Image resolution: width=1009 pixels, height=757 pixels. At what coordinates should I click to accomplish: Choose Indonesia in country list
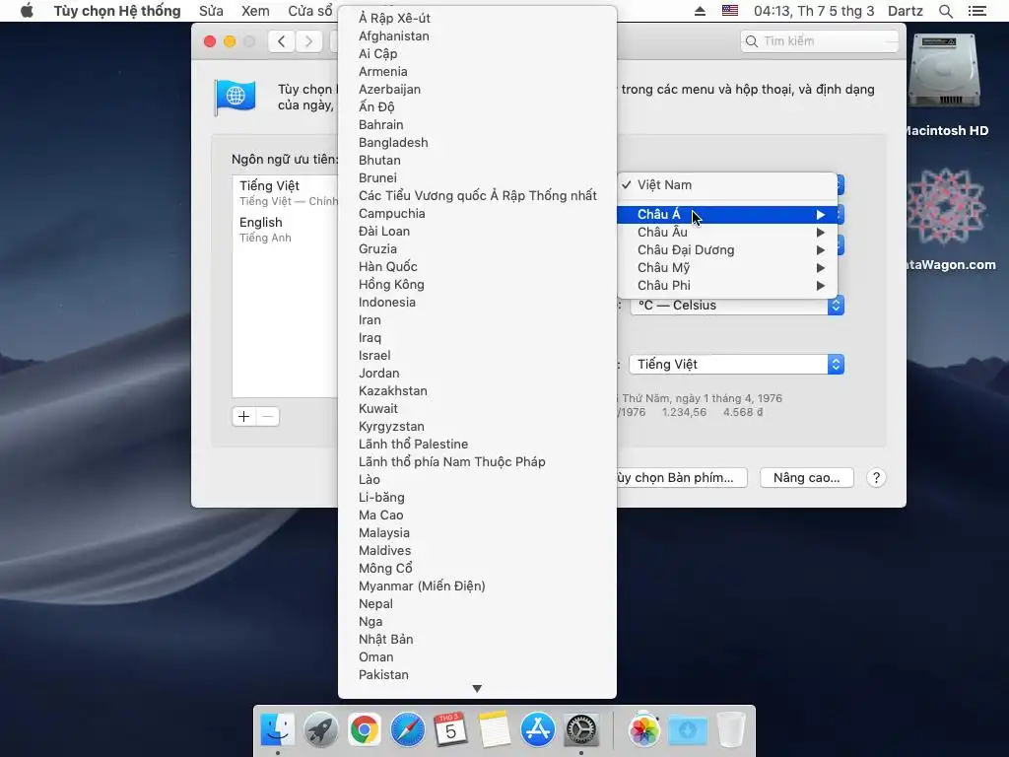tap(477, 302)
